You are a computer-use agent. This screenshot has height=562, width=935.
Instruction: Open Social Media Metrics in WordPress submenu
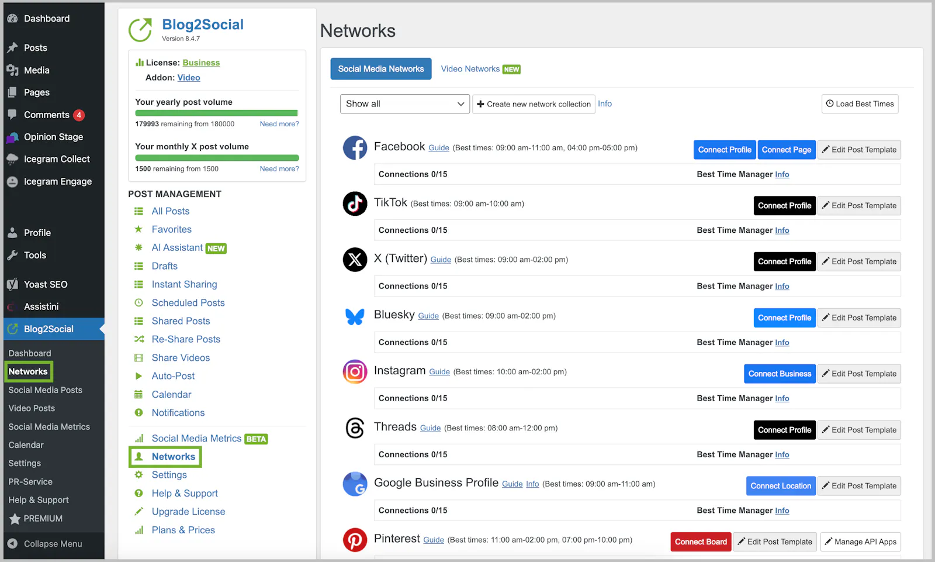coord(49,427)
